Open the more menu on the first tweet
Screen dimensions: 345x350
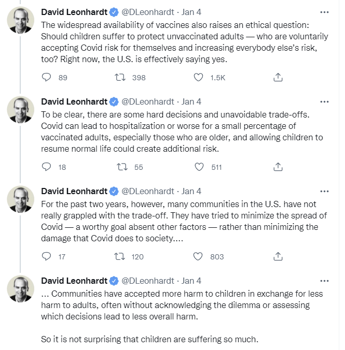pos(324,12)
